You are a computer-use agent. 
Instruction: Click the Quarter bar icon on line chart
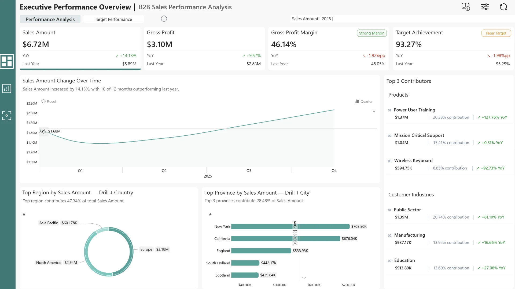(x=357, y=101)
